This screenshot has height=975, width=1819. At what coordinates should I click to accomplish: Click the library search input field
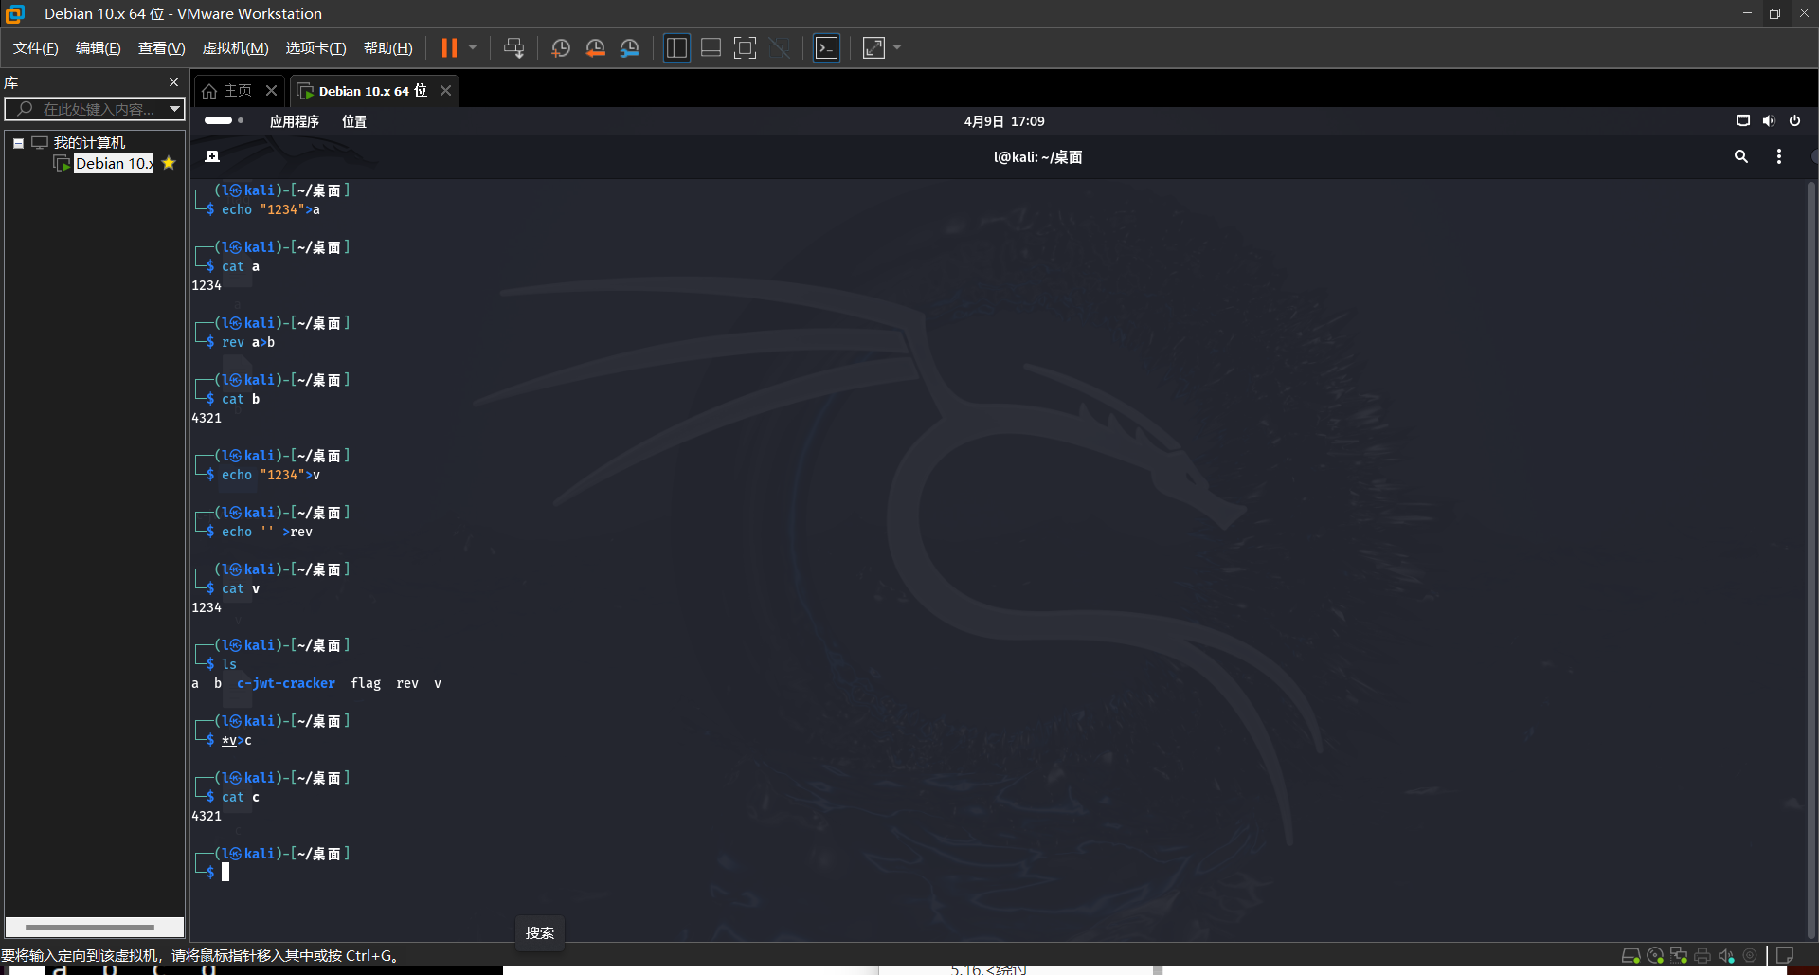pos(95,109)
